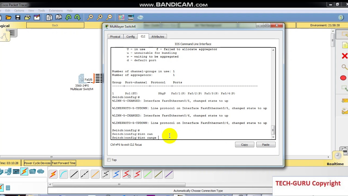Click the cable list horizontal scrollbar
The image size is (348, 196).
click(x=119, y=185)
